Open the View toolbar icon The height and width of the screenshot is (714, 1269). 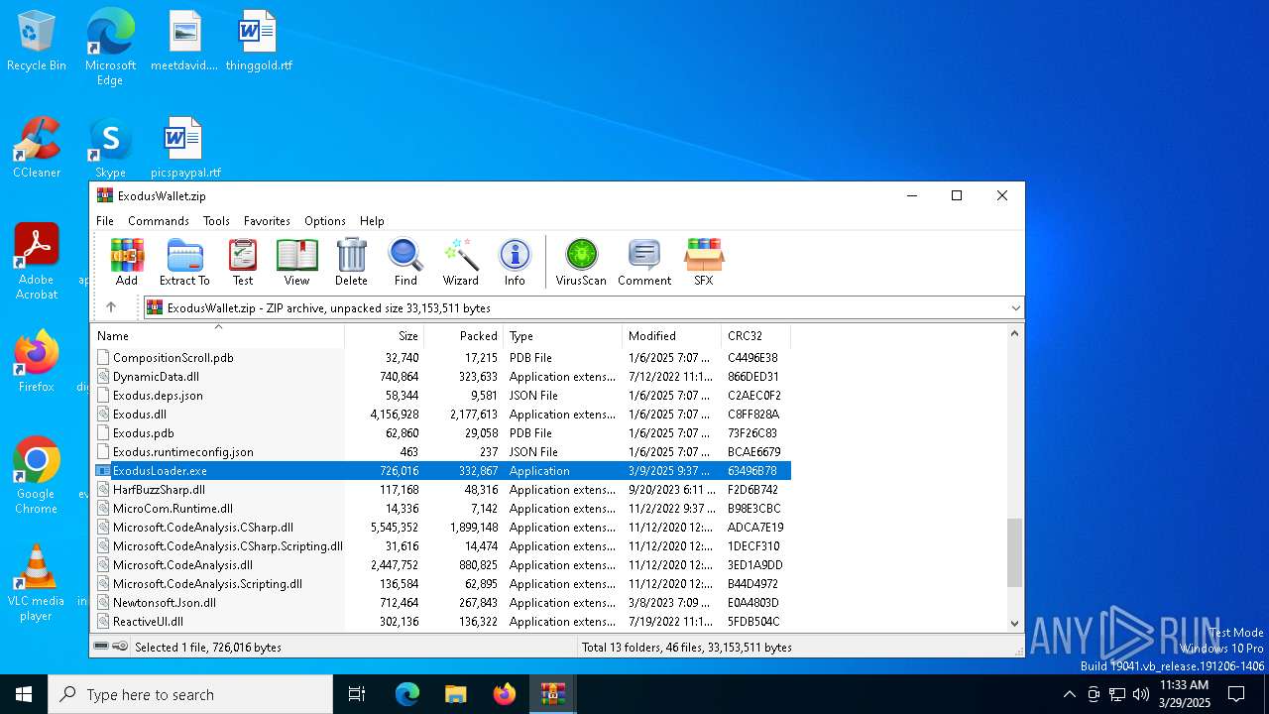pos(296,262)
